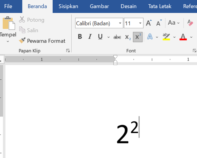Click the Tempel (Paste) clipboard icon
The image size is (197, 158).
(8, 24)
